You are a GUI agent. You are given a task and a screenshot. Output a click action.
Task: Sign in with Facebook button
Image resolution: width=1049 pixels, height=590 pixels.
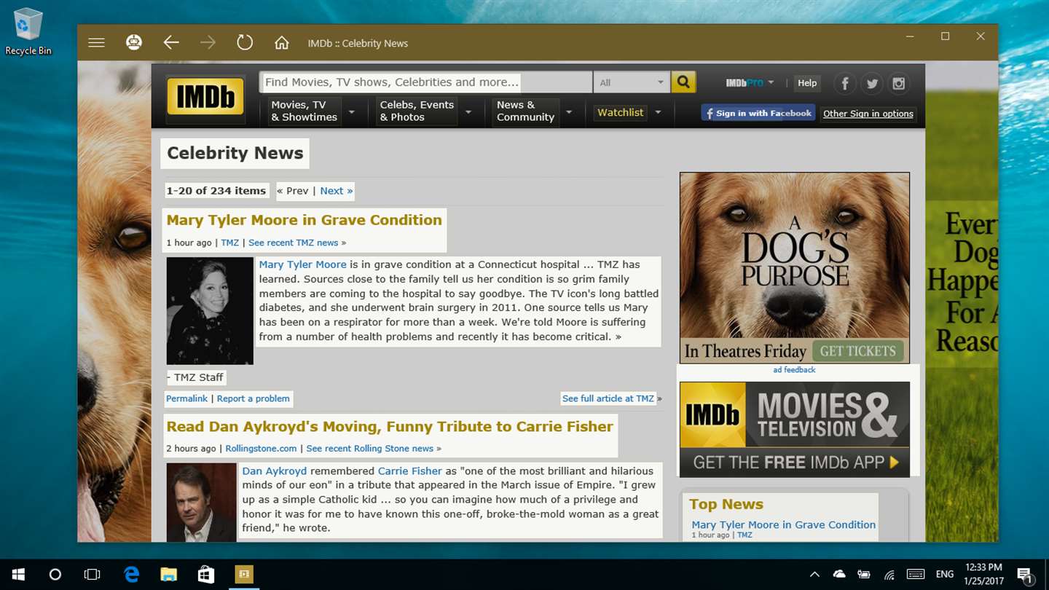pos(758,113)
